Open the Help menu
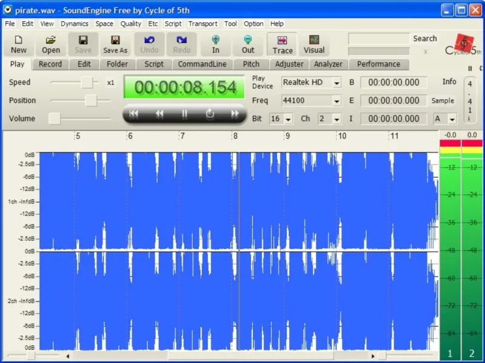 (276, 24)
